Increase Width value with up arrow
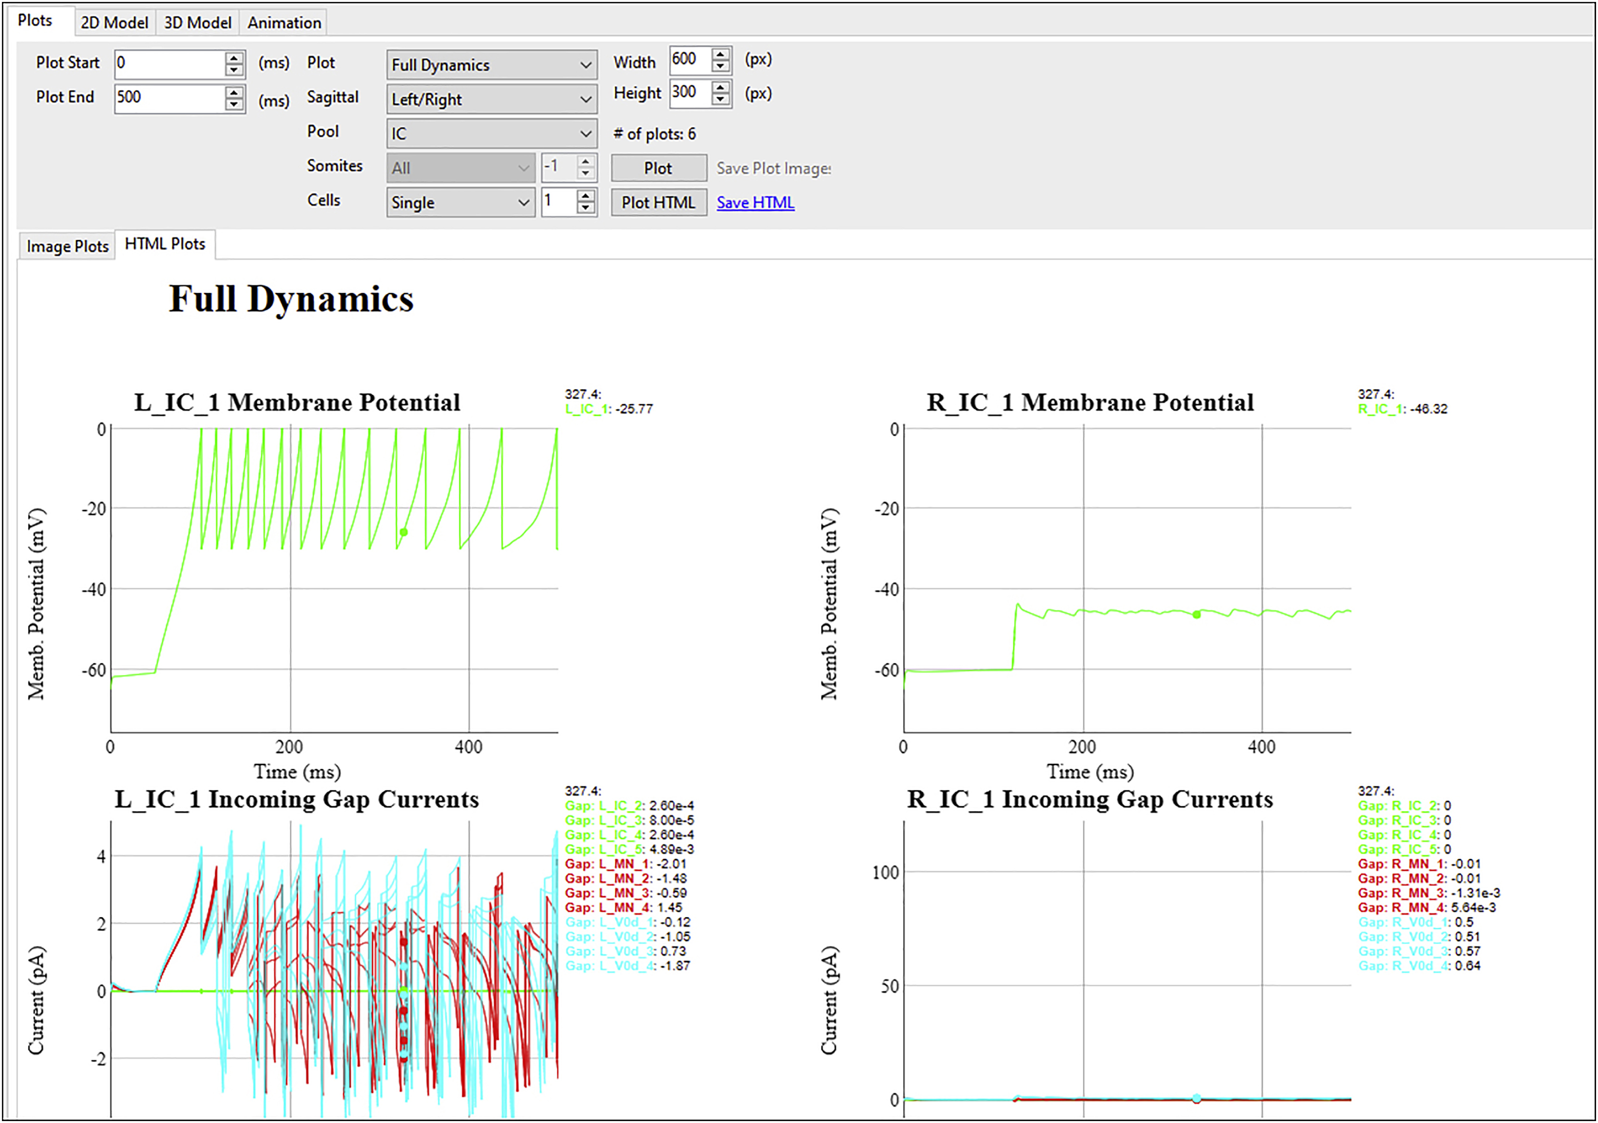Image resolution: width=1598 pixels, height=1123 pixels. [721, 54]
